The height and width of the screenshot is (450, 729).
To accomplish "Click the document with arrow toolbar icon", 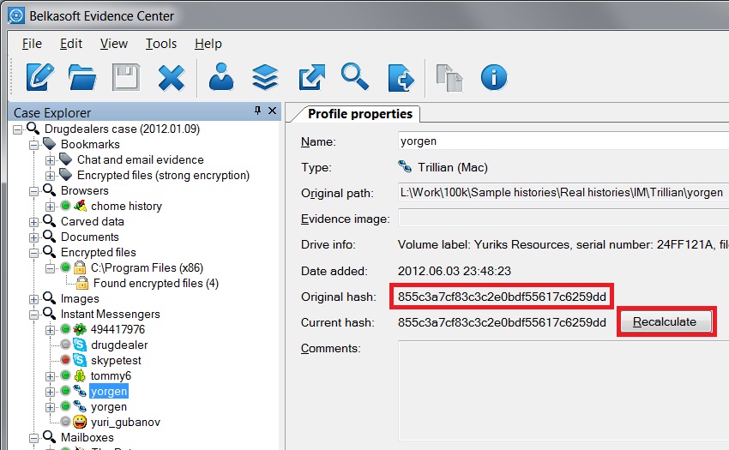I will point(401,77).
